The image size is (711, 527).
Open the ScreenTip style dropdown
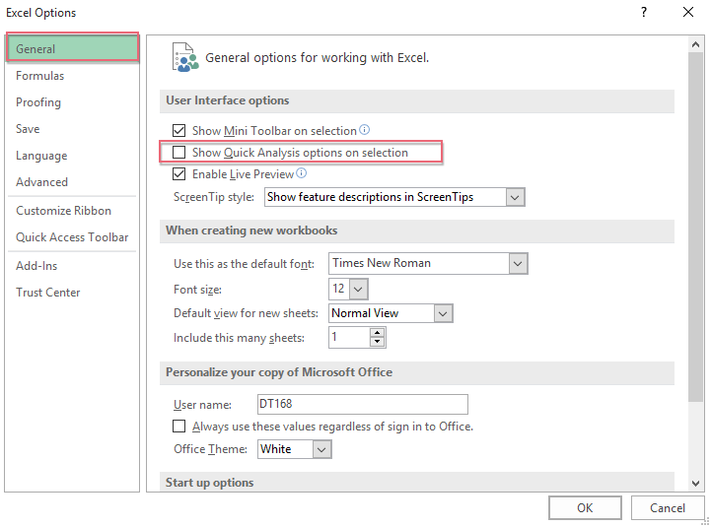(515, 197)
